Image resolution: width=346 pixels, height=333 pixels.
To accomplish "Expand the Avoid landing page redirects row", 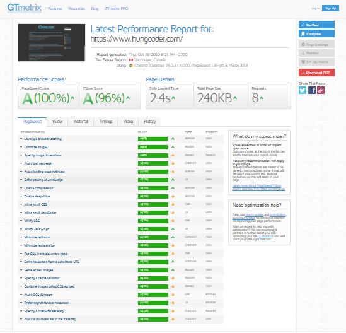I will (121, 172).
